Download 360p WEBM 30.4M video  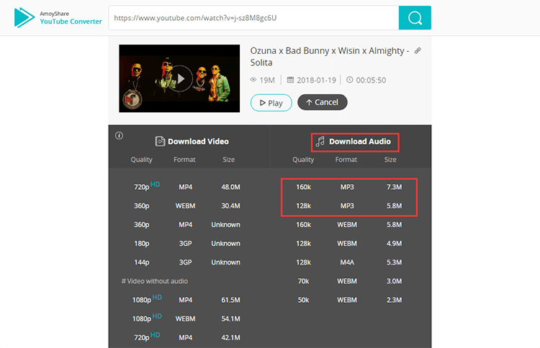click(x=187, y=206)
